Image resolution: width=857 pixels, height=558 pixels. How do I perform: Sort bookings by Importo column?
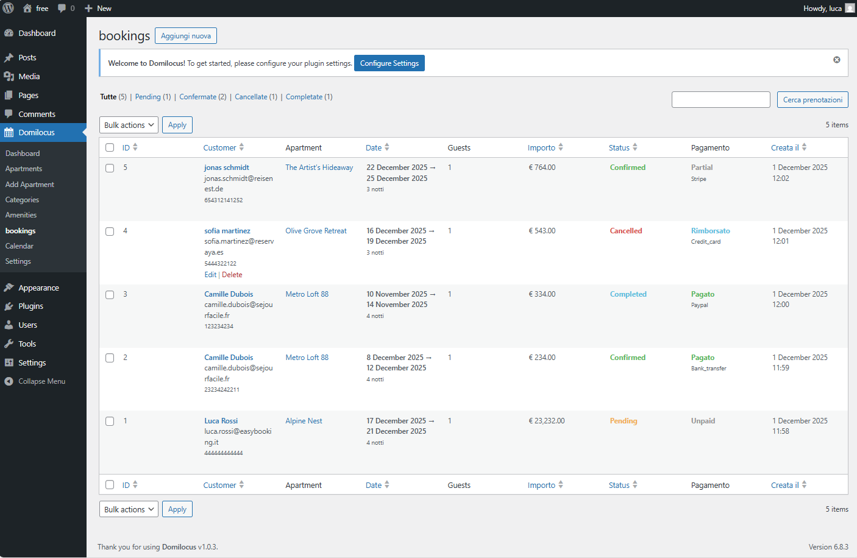541,147
